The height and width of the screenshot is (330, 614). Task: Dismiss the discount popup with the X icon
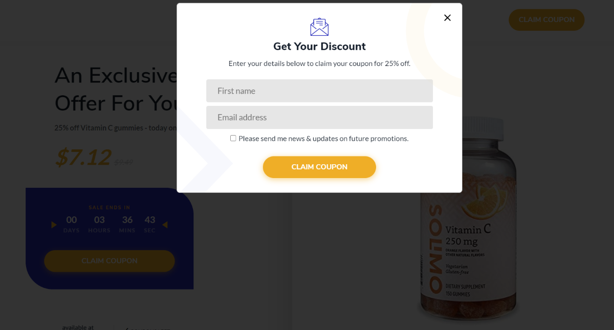click(x=447, y=17)
